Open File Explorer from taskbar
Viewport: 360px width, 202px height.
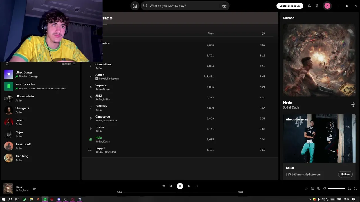[x=31, y=199]
